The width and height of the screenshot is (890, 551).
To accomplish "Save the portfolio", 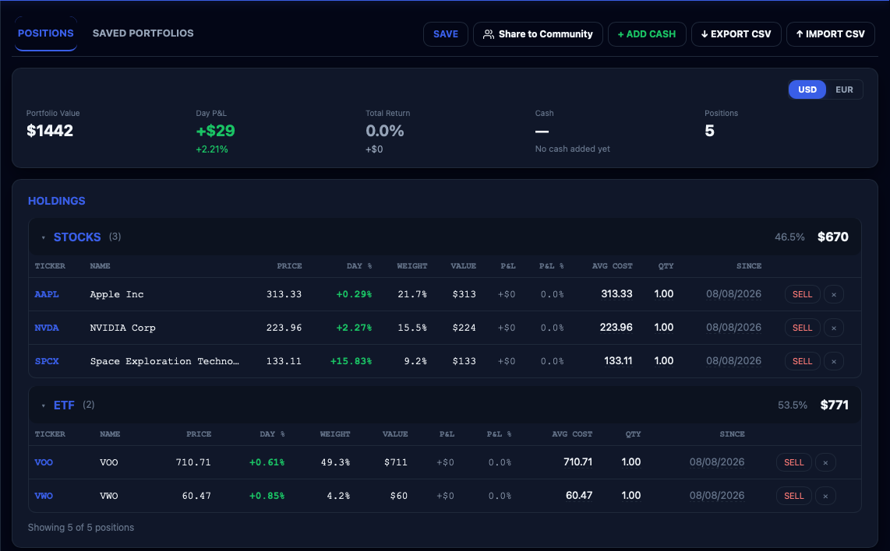I will (x=446, y=34).
